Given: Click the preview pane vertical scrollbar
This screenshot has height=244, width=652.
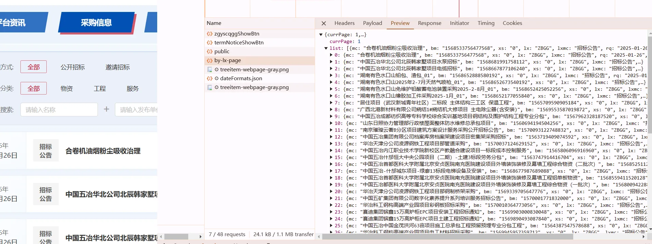Looking at the screenshot, I should 650,85.
